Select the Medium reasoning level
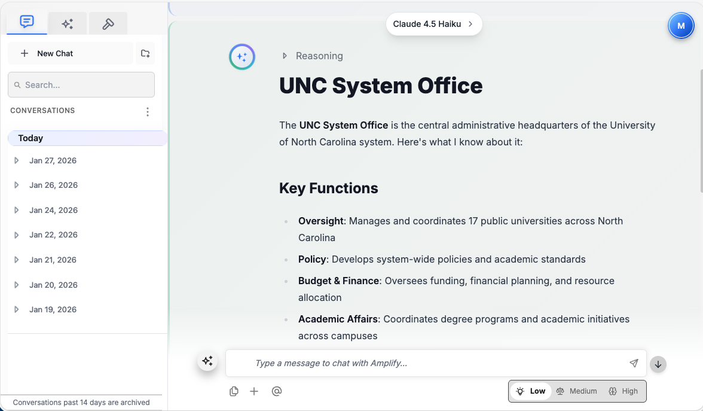Screen dimensions: 703x411 click(576, 391)
